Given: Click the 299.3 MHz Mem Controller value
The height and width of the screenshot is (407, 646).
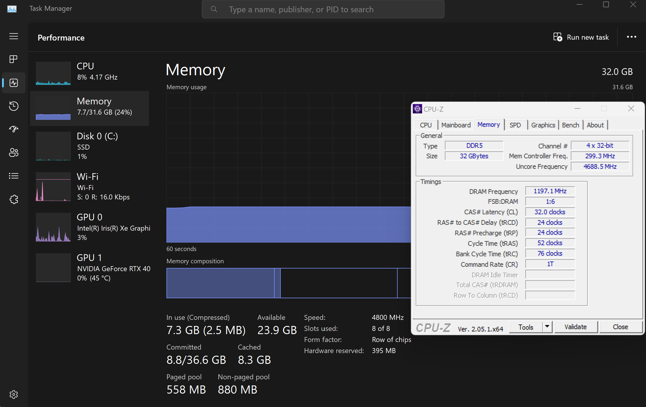Looking at the screenshot, I should (600, 156).
